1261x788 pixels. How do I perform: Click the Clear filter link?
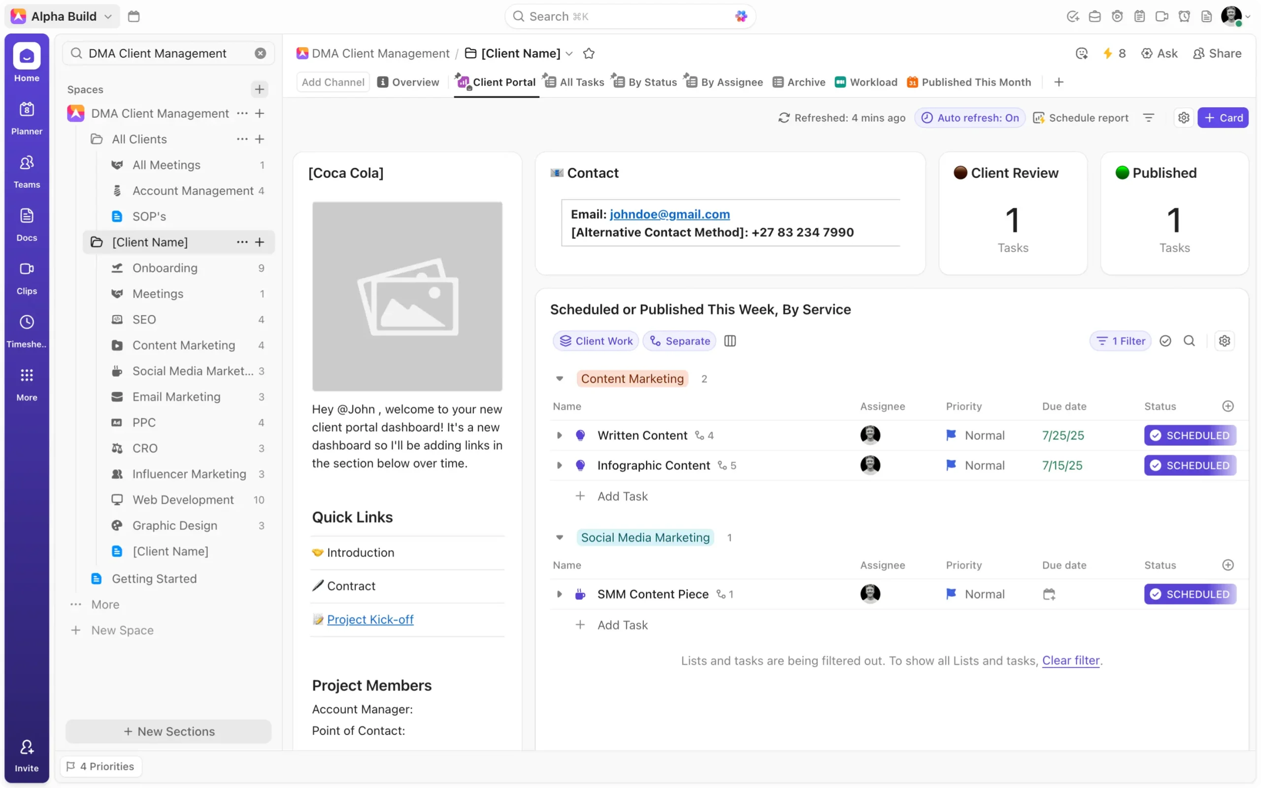(x=1070, y=660)
